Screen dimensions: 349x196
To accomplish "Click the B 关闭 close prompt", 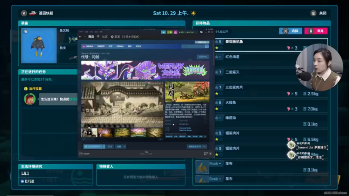I will (318, 14).
